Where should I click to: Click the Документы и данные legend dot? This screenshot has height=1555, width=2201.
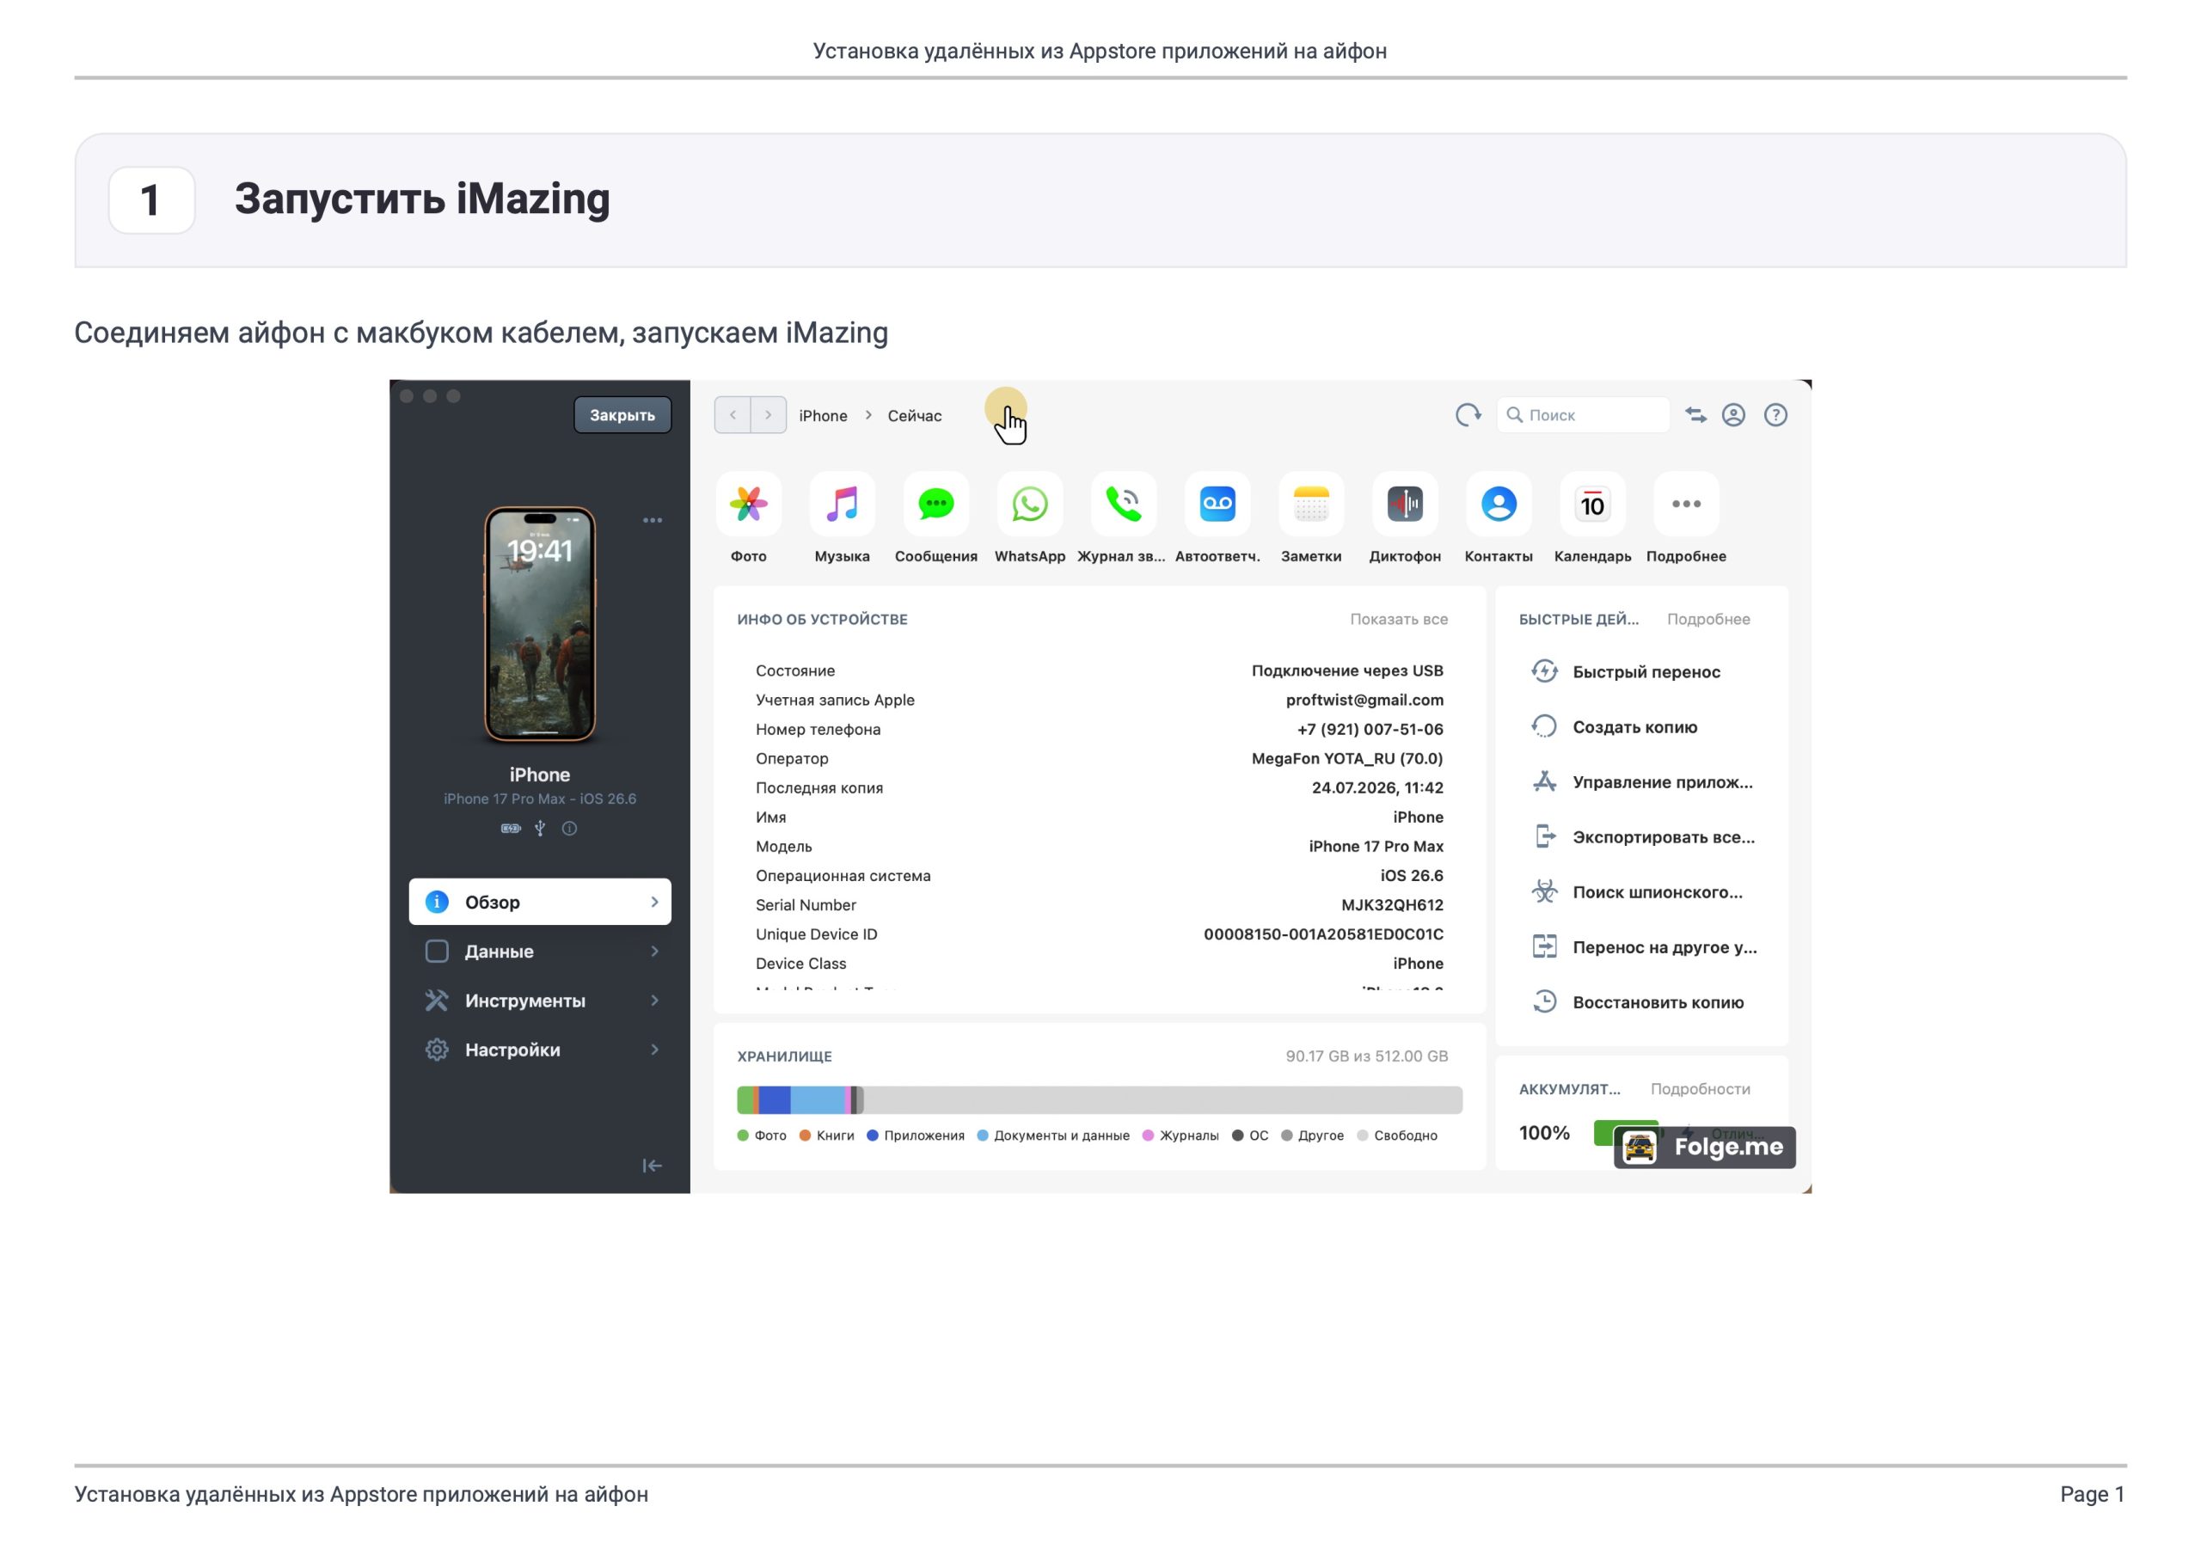pos(983,1136)
